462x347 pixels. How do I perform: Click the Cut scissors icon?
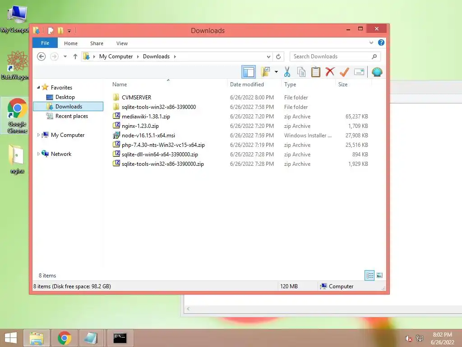click(287, 72)
